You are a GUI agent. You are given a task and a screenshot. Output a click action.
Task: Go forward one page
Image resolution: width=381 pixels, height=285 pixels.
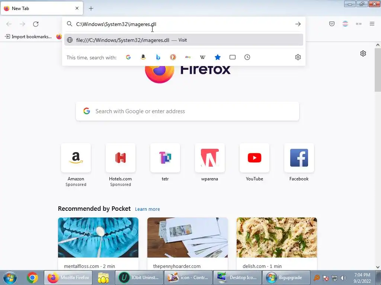[22, 24]
